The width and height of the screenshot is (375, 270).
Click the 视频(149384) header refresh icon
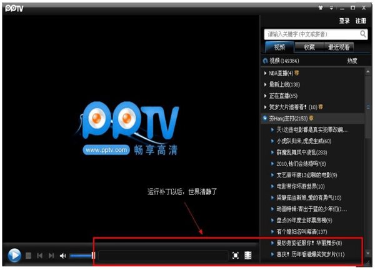point(265,61)
